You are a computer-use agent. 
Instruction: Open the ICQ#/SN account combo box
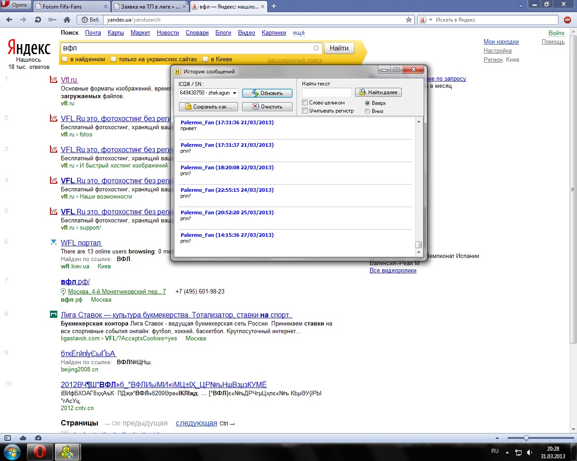pyautogui.click(x=208, y=93)
